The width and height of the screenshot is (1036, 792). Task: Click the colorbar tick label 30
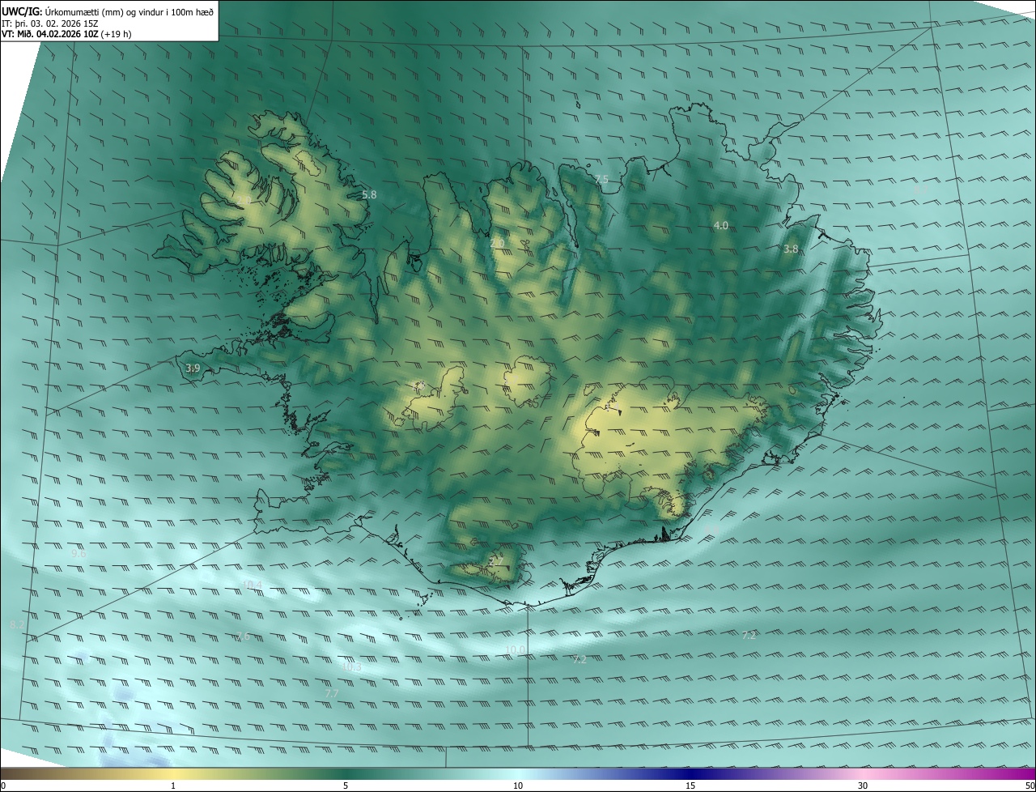point(863,786)
